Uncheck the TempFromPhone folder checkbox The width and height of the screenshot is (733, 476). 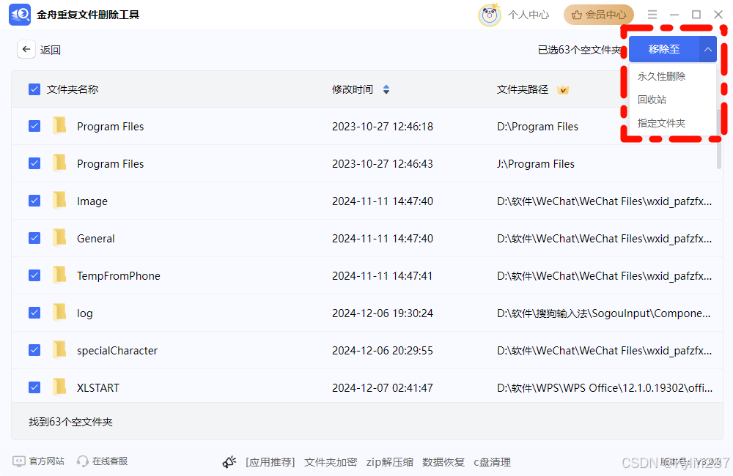pos(34,275)
